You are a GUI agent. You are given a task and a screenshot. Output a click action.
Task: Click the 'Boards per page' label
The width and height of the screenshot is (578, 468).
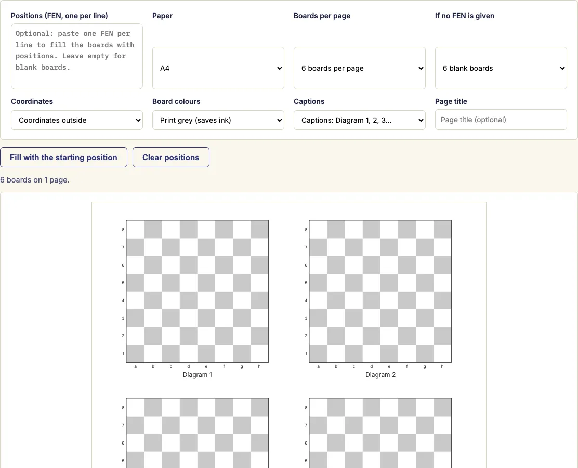pos(322,16)
